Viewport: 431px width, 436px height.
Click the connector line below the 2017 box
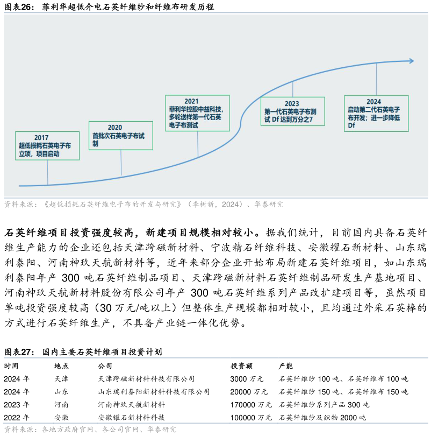point(47,172)
